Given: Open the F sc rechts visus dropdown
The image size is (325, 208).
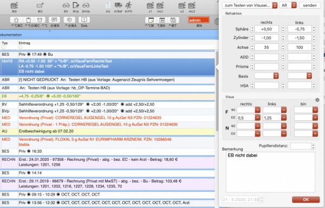Looking at the screenshot, I should [x=258, y=110].
